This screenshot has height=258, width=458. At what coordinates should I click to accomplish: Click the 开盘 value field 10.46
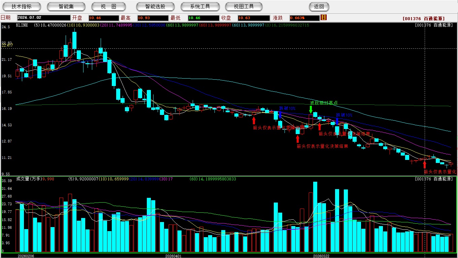point(104,18)
